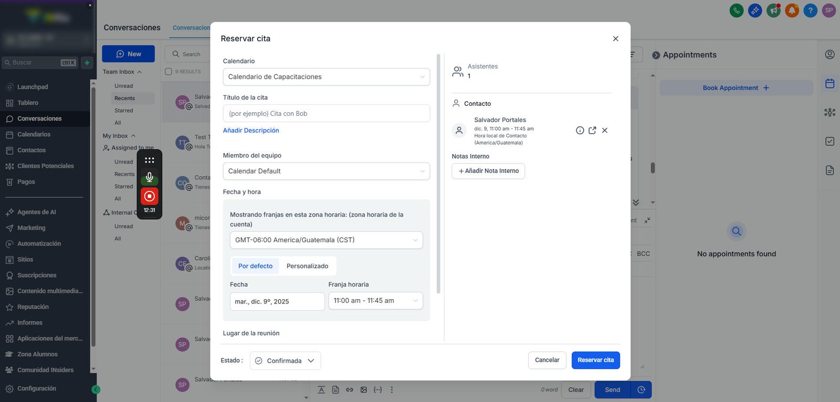Open the megaphone announcements icon
840x402 pixels.
point(773,10)
